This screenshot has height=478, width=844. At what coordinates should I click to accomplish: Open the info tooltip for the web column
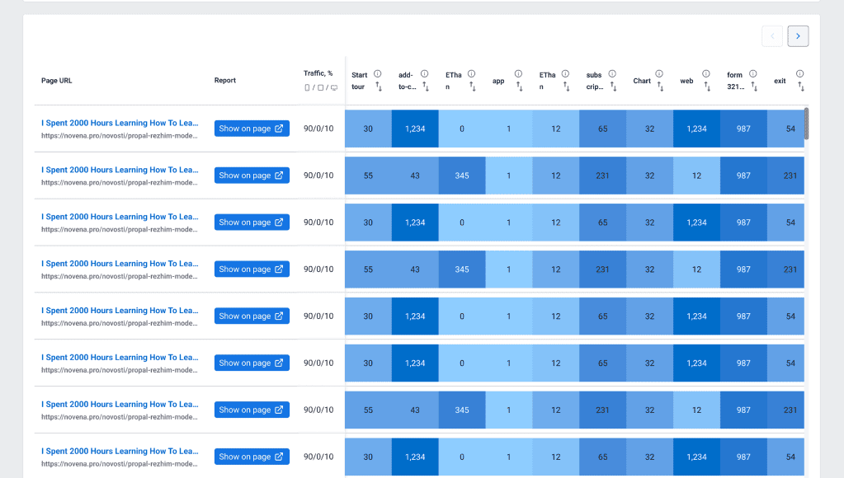pos(706,73)
